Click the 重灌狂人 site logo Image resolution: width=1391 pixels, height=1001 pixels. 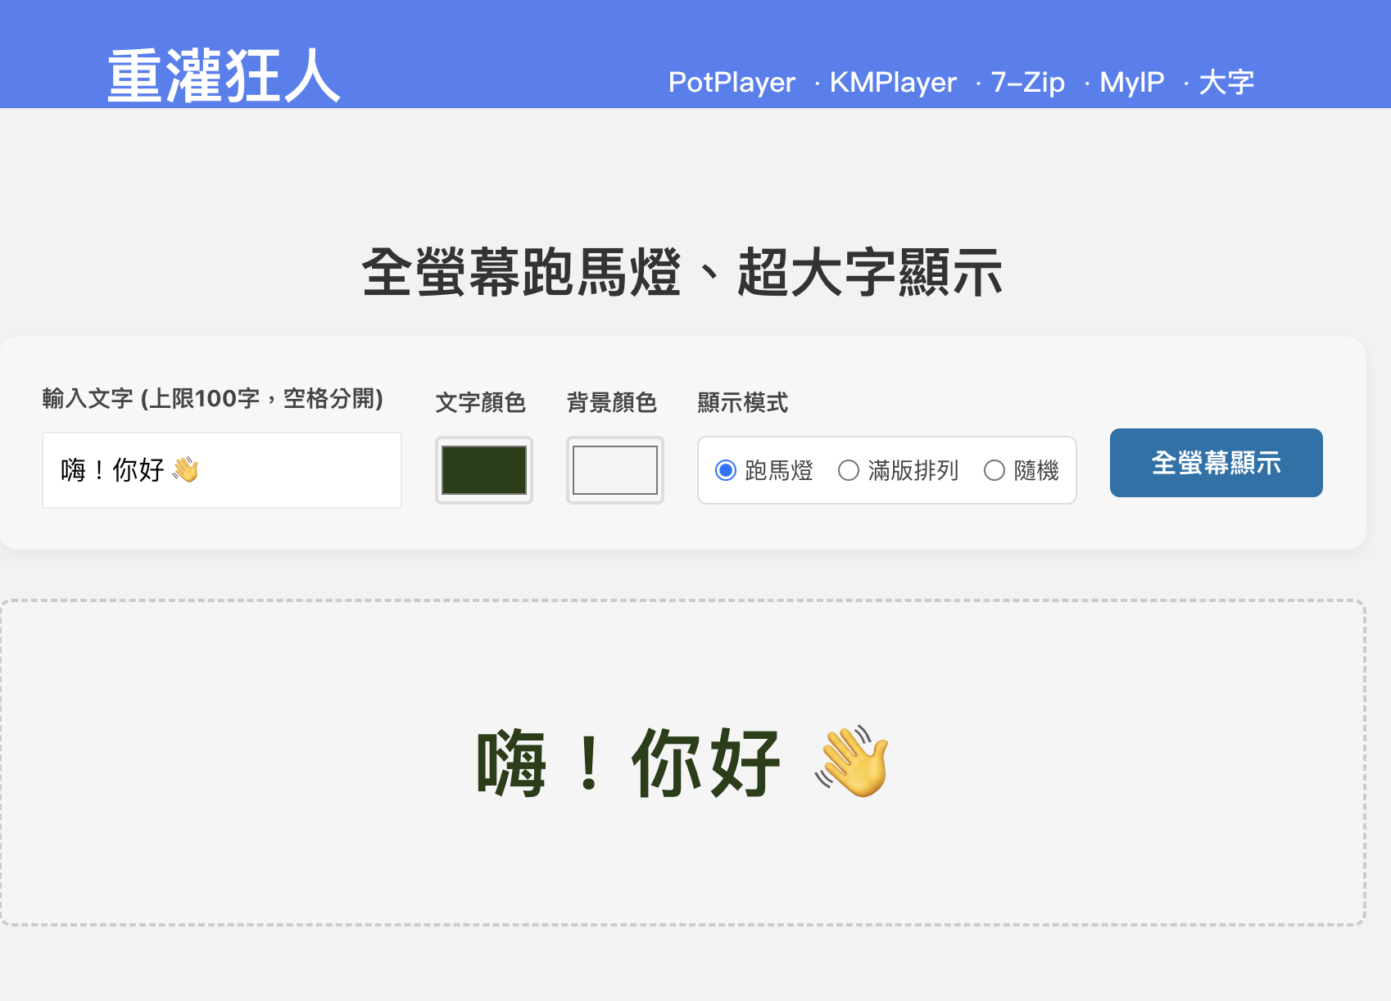point(224,76)
